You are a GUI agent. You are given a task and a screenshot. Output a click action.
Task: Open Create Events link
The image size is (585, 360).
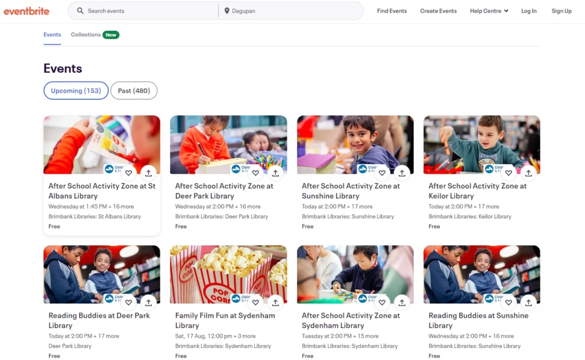[438, 11]
